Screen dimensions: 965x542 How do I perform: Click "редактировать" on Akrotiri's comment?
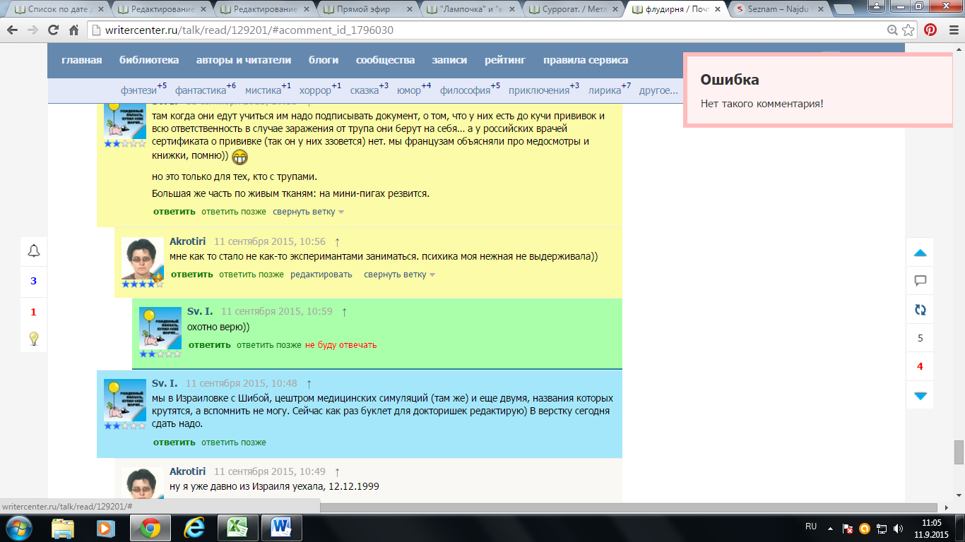[321, 275]
